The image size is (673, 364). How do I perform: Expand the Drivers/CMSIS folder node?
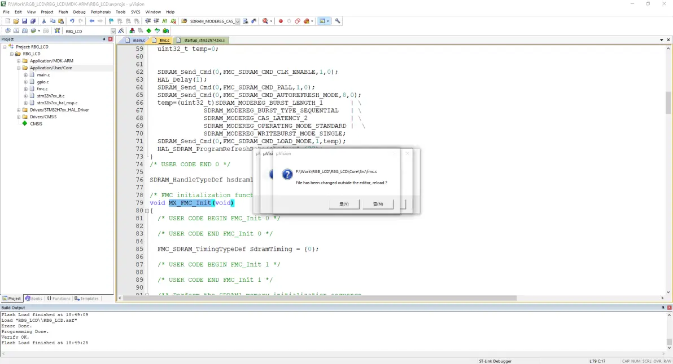pyautogui.click(x=19, y=117)
